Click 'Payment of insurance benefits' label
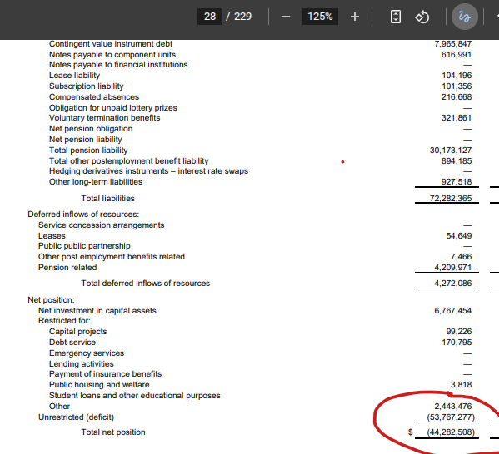This screenshot has width=499, height=454. click(105, 374)
